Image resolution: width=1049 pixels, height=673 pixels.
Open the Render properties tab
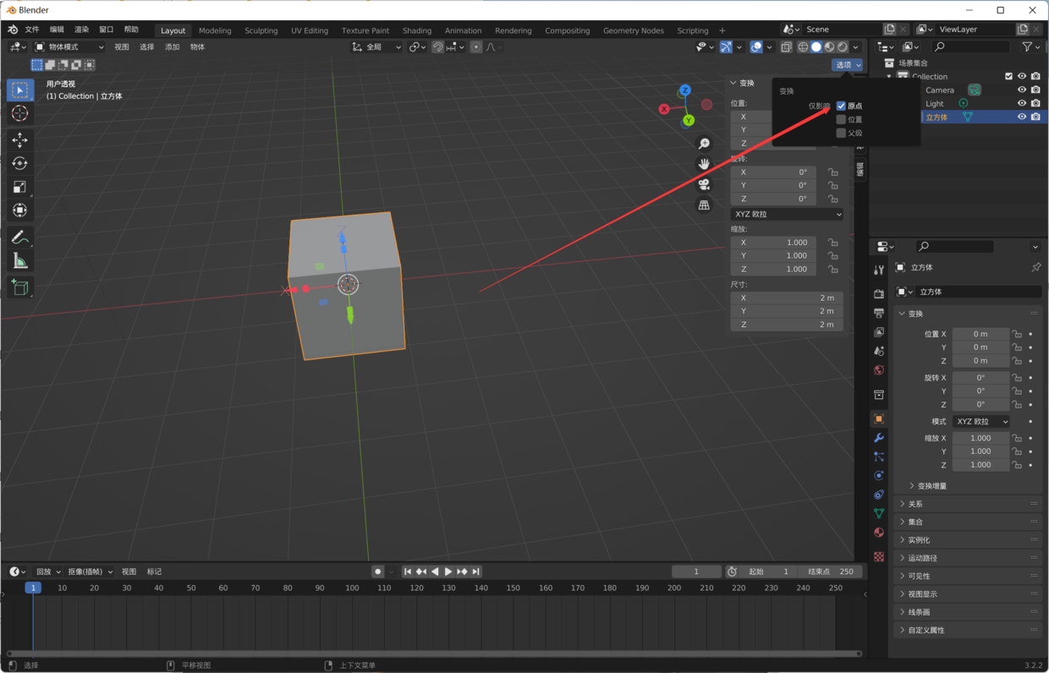click(879, 293)
